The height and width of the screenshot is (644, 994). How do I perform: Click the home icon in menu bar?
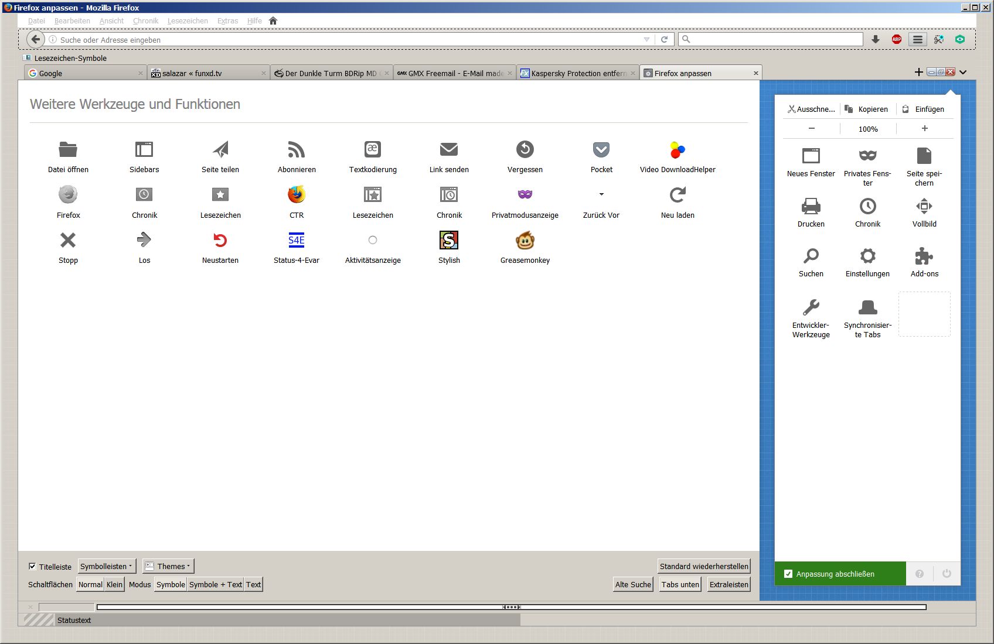(273, 20)
